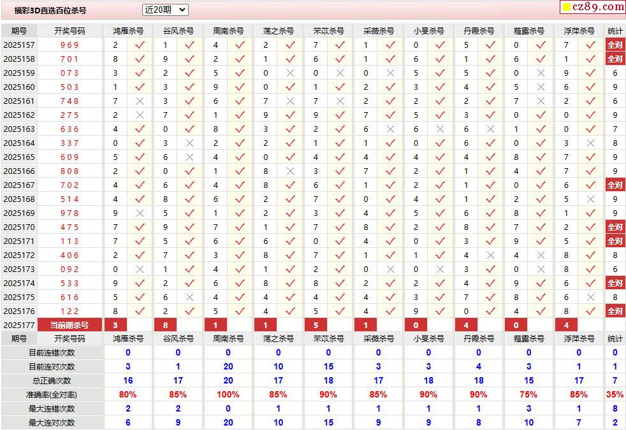
Task: Click the 80% accuracy value under 鸿雁杀号
Action: pos(127,394)
